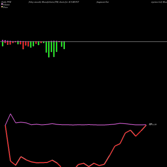The width and height of the screenshot is (167, 167).
Task: Click the tallest green bar in the histogram
Action: (49, 49)
